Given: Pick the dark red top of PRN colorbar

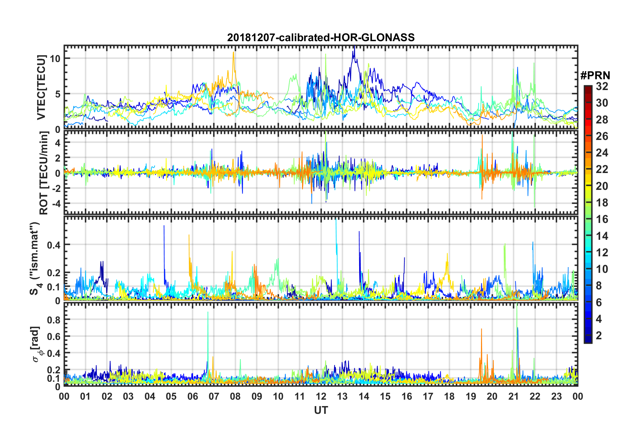Looking at the screenshot, I should (x=588, y=88).
